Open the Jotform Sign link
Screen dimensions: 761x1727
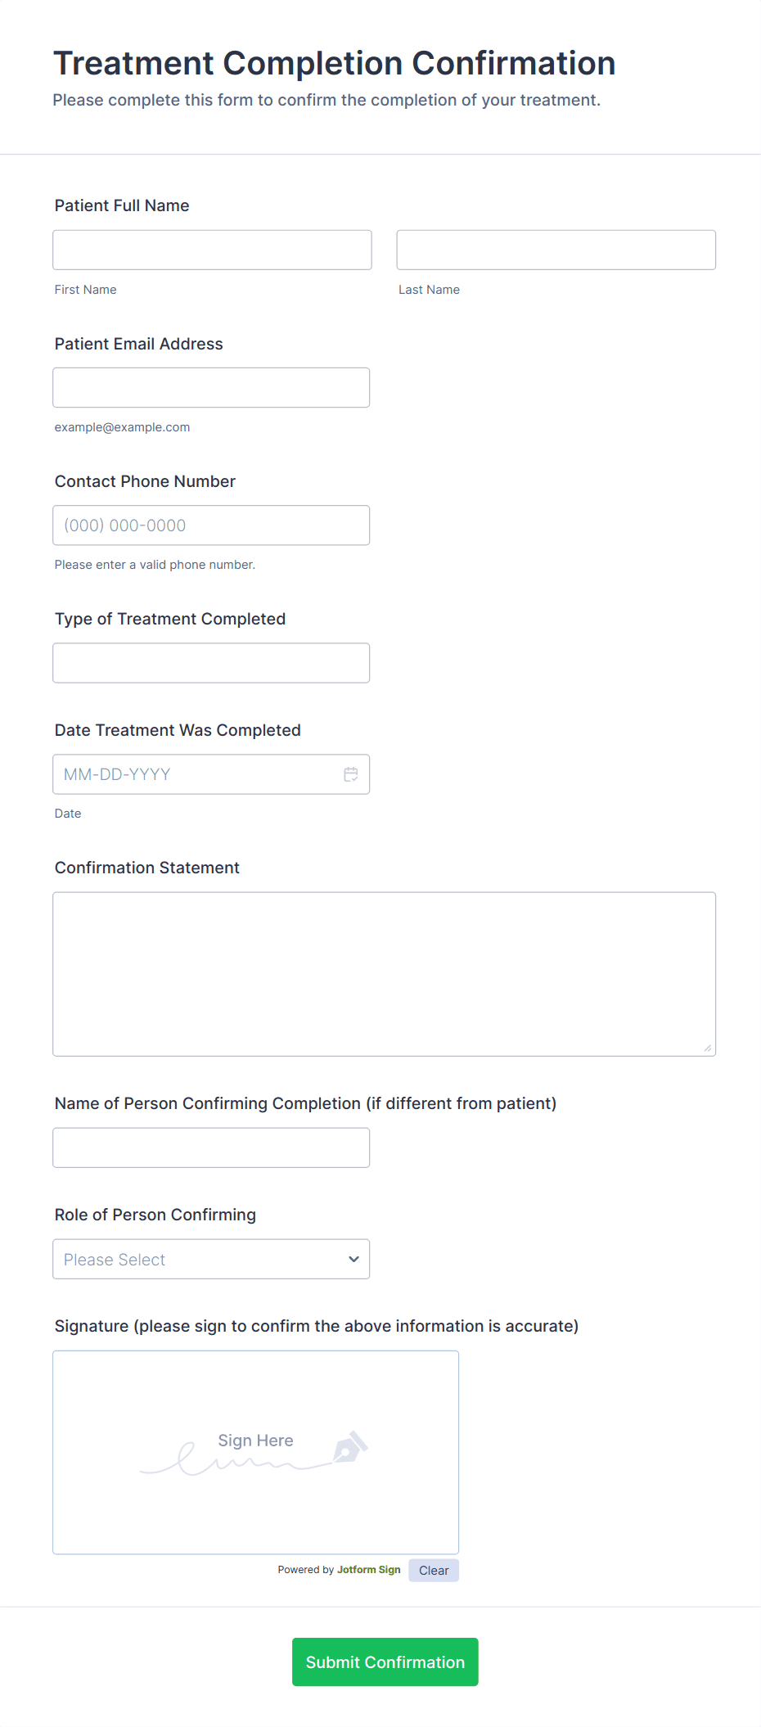(x=368, y=1570)
